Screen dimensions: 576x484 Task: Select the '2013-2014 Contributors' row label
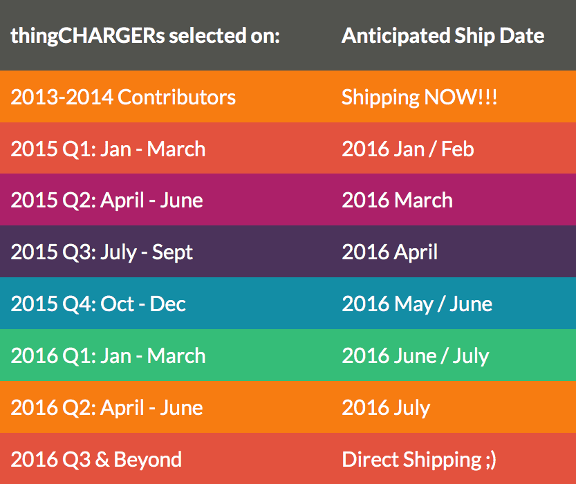tap(123, 97)
